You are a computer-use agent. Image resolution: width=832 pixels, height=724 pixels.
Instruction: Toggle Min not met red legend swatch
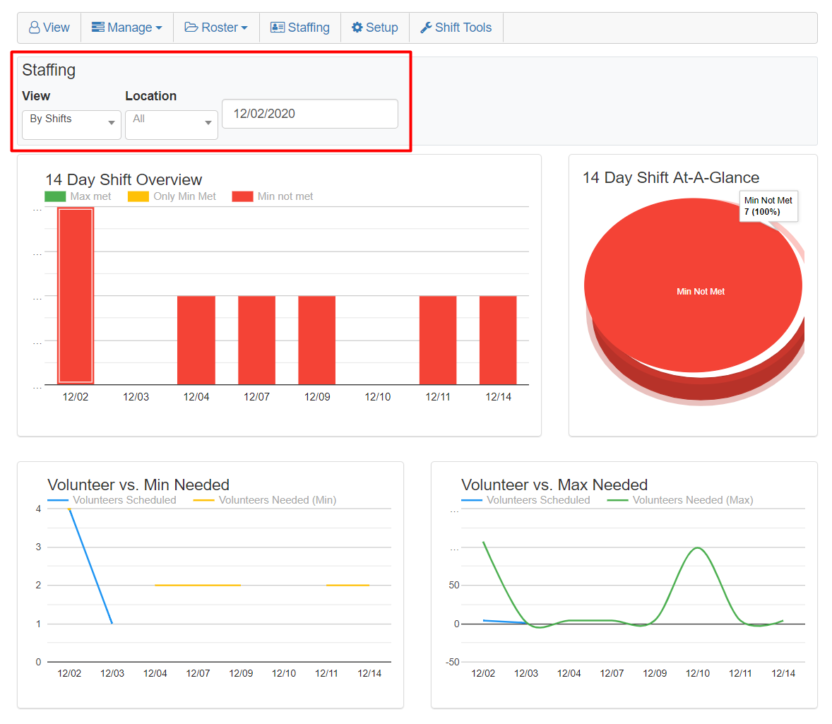tap(242, 196)
